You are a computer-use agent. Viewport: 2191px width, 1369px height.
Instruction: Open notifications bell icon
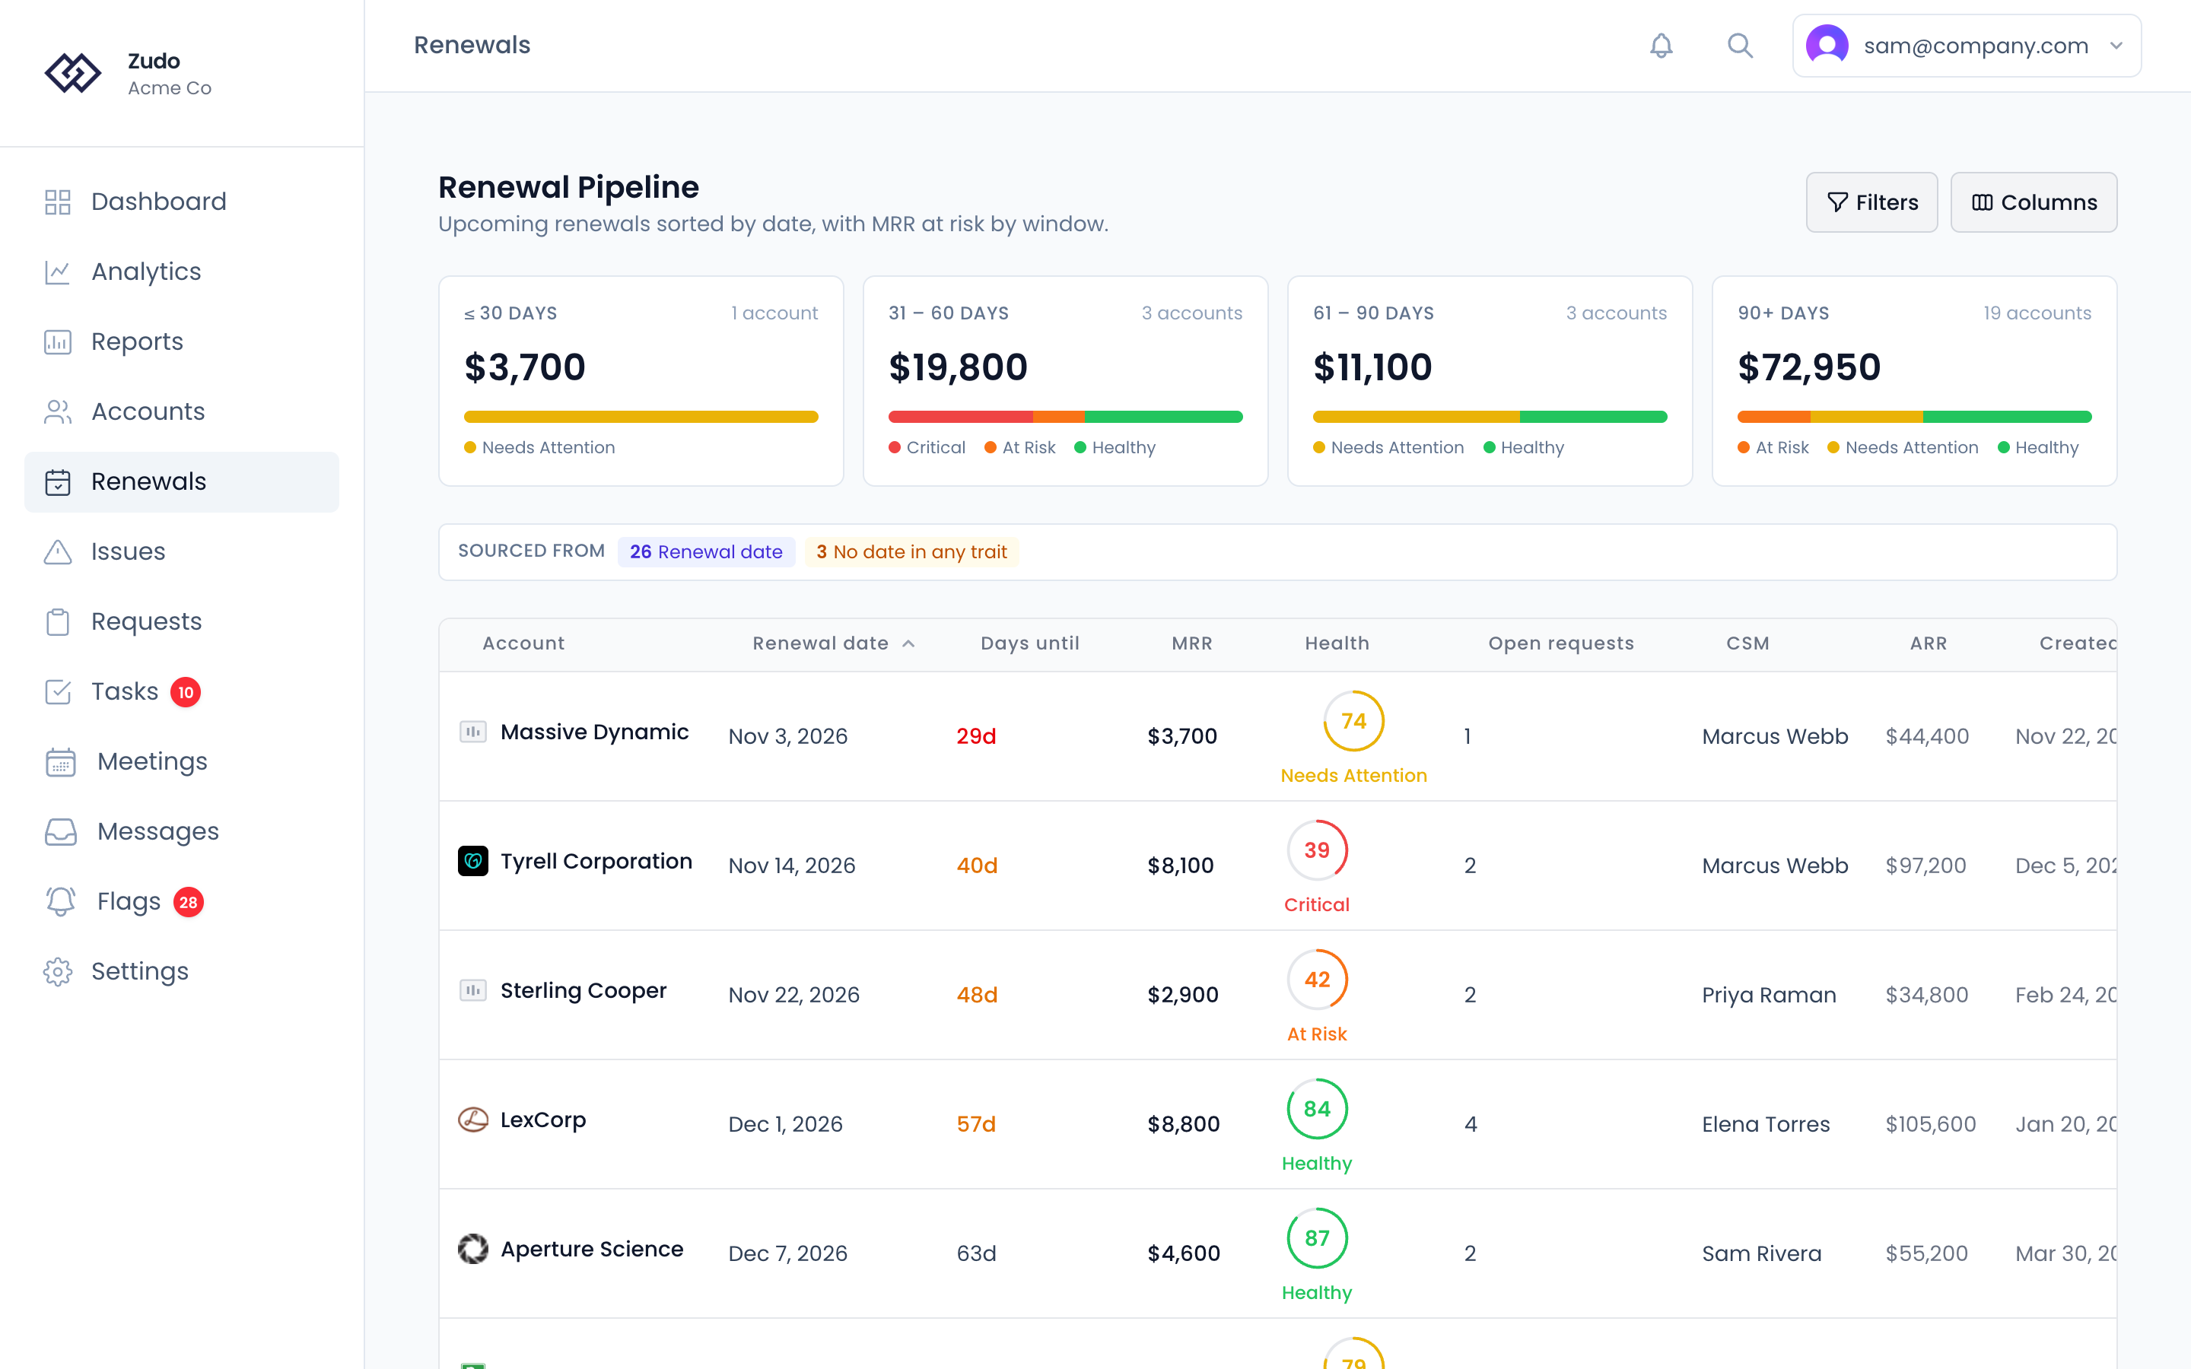[x=1661, y=46]
